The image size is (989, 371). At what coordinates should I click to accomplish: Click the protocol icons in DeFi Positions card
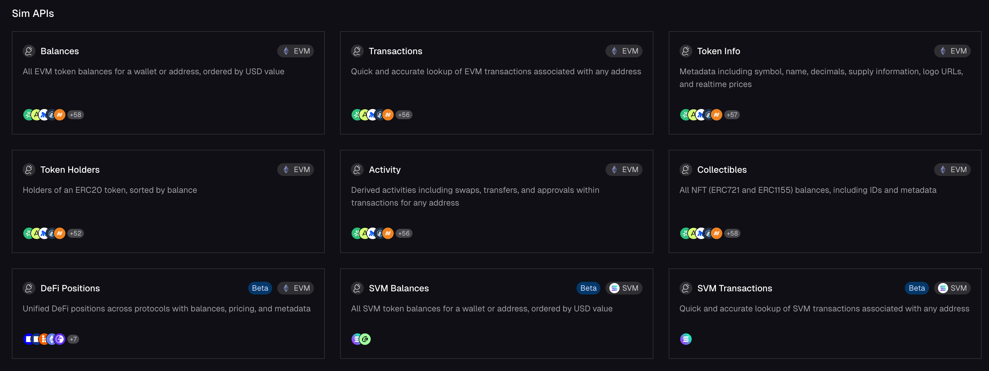[44, 339]
